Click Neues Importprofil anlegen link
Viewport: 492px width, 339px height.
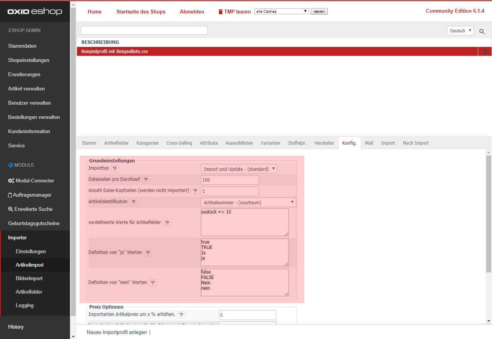point(117,332)
